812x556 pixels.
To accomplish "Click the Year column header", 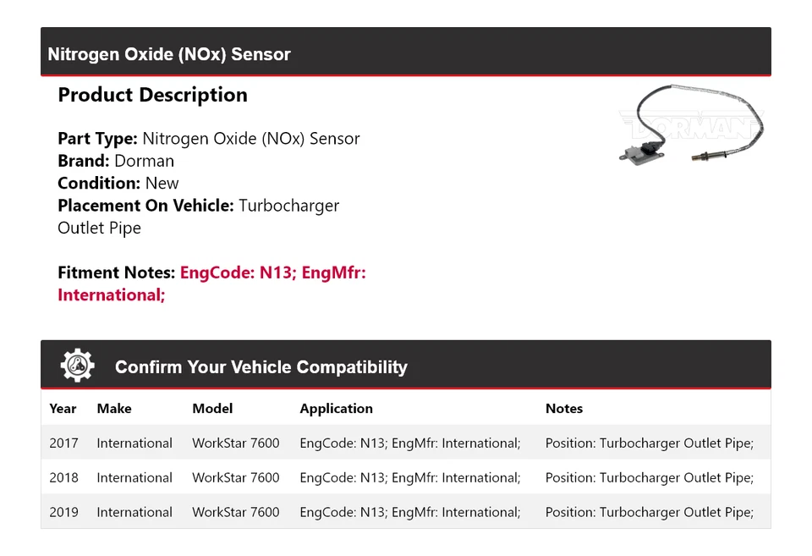I will [x=63, y=408].
